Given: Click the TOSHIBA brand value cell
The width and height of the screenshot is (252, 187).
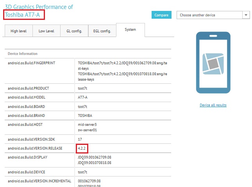Looking at the screenshot, I should tap(123, 116).
